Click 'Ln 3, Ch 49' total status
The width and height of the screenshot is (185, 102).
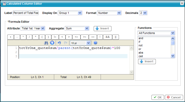point(84,77)
